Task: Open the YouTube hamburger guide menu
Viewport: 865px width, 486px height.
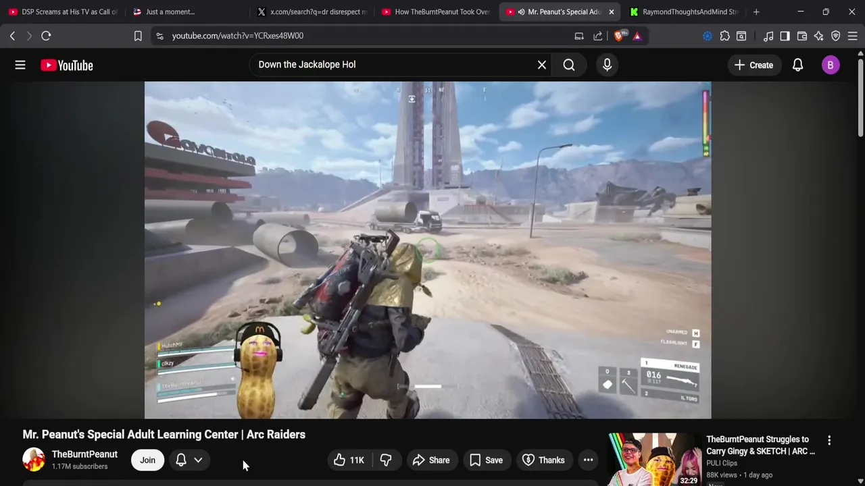Action: (20, 65)
